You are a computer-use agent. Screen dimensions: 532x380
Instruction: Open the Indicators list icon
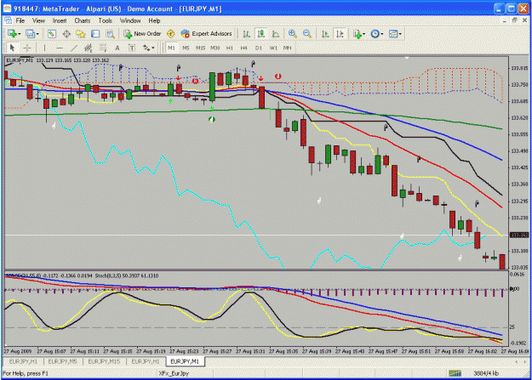(358, 34)
